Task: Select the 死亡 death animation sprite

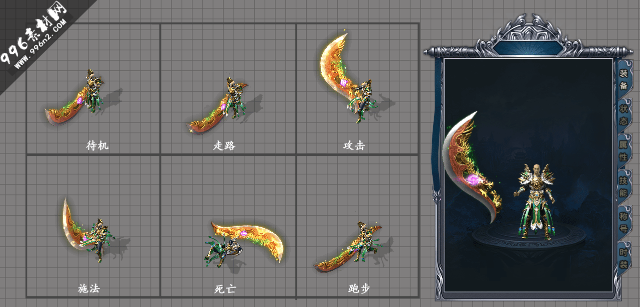Action: [243, 244]
